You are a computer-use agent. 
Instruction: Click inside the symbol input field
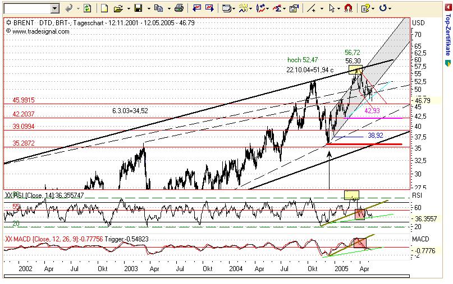tap(27, 8)
